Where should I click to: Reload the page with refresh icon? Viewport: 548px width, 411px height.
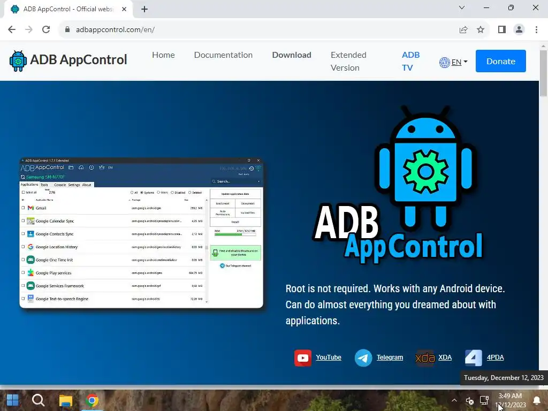pyautogui.click(x=46, y=29)
